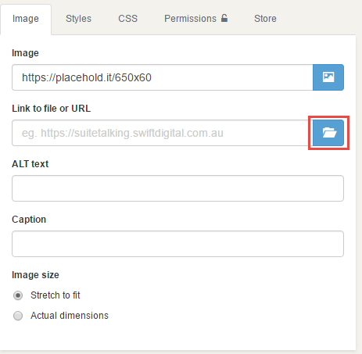Go to the Permissions tab
The width and height of the screenshot is (362, 354).
[x=196, y=19]
